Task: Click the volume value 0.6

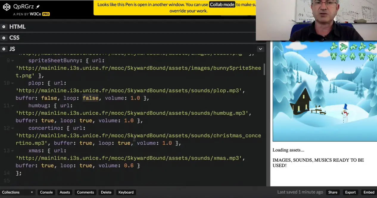Action: point(129,166)
